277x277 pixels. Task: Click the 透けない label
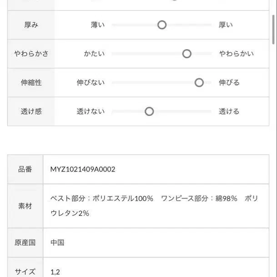coord(91,111)
